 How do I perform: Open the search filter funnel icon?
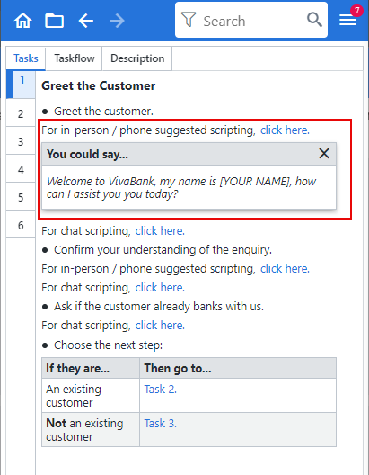pyautogui.click(x=189, y=20)
